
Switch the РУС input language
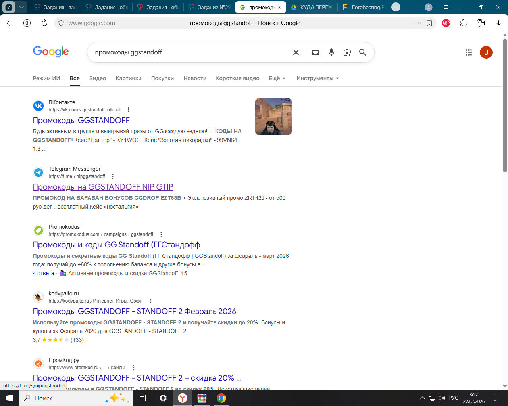[x=454, y=398]
